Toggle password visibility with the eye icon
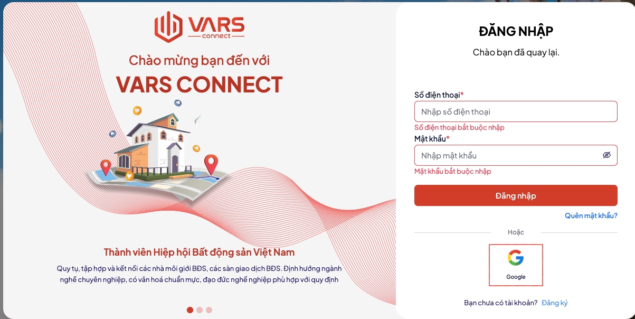This screenshot has height=319, width=635. pyautogui.click(x=606, y=155)
